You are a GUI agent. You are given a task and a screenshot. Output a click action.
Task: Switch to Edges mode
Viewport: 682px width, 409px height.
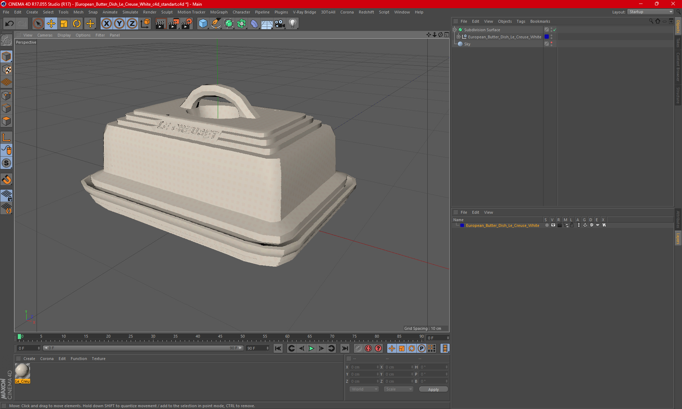pos(6,108)
